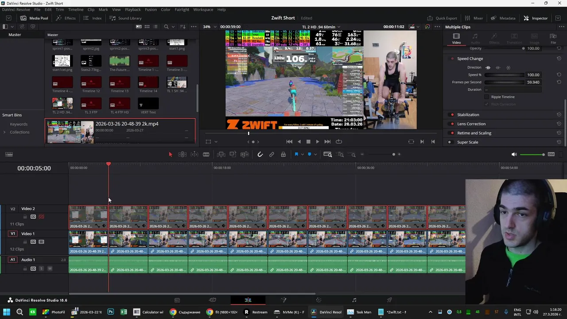Open the Sound Library panel
Image resolution: width=567 pixels, height=319 pixels.
point(125,18)
